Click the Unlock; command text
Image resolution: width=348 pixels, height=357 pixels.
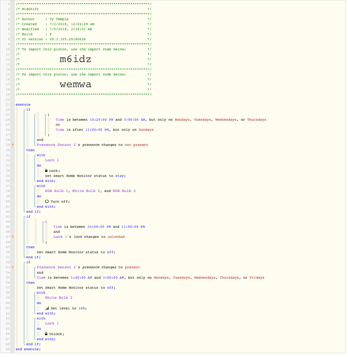(x=56, y=334)
